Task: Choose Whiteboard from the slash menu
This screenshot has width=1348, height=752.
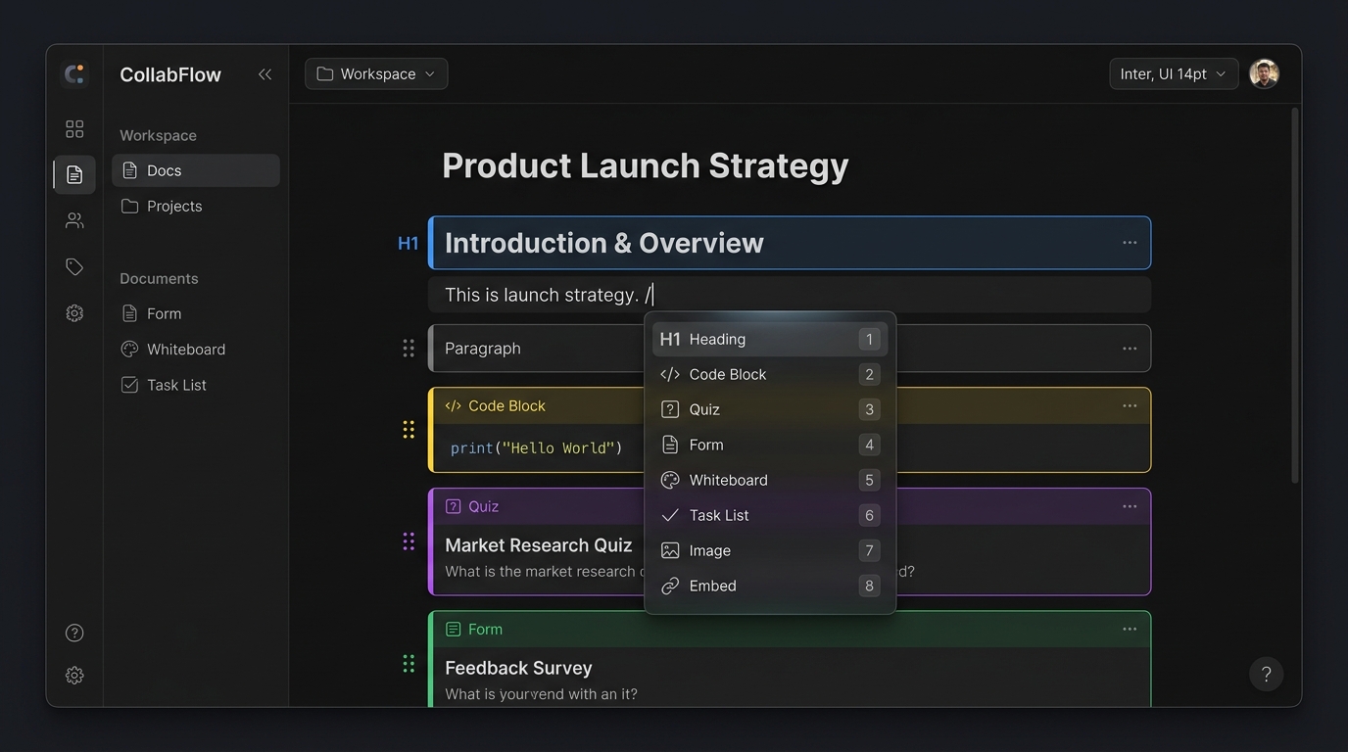Action: click(770, 481)
